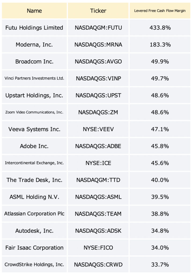Select the Futu Holdings Limited cell
Screen dimensions: 193x275
[34, 28]
